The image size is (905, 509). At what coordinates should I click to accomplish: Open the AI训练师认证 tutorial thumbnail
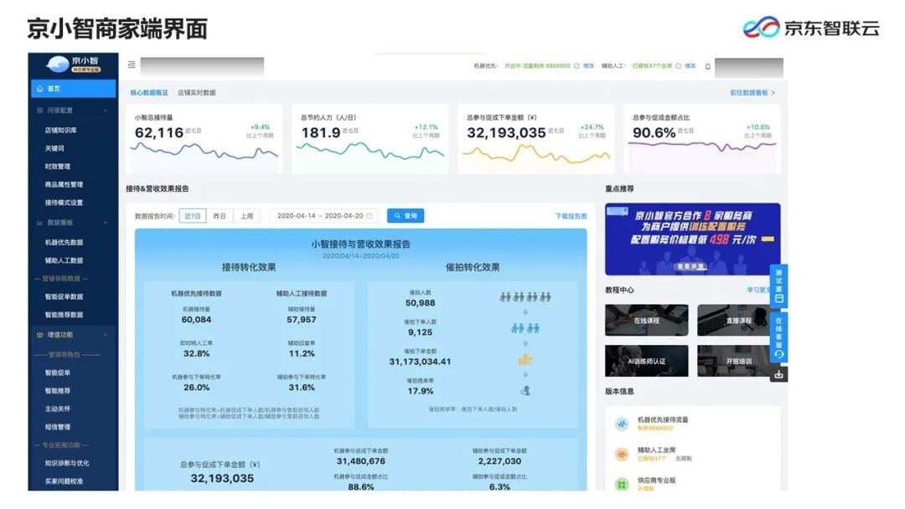pos(646,361)
